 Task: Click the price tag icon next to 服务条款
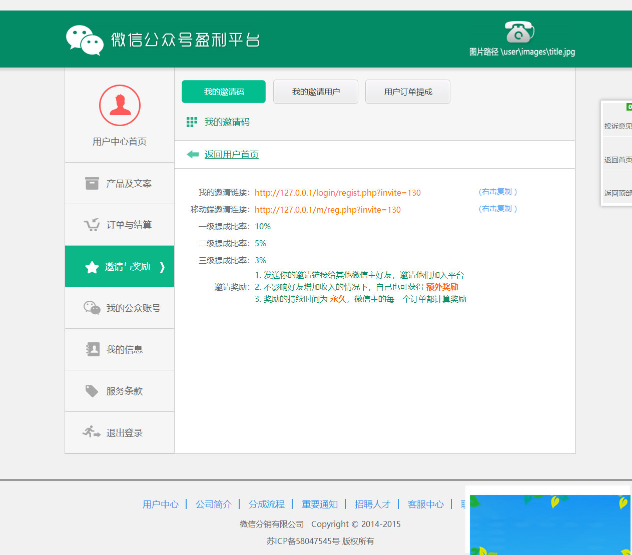pos(92,390)
